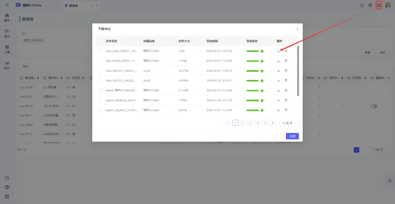The width and height of the screenshot is (395, 204).
Task: Download the New_cdd1221_240301 file
Action: [x=279, y=71]
